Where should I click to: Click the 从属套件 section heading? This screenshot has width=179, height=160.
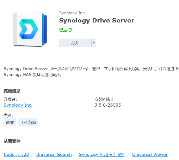(x=12, y=141)
